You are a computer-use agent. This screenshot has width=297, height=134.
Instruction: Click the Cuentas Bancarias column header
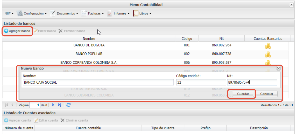click(x=268, y=39)
